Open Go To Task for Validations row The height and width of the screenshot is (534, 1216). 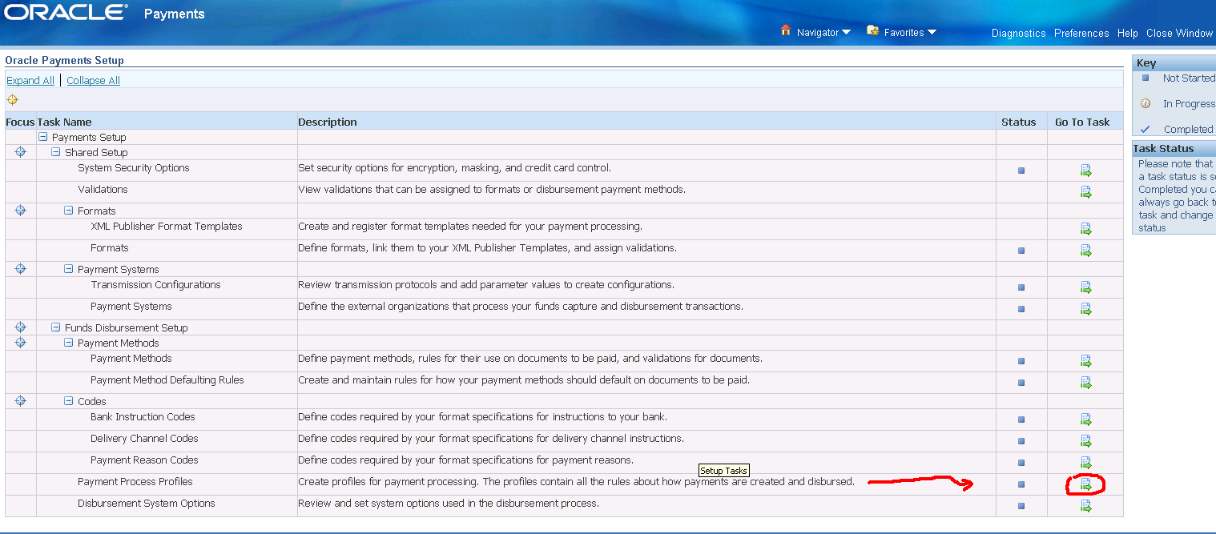click(1085, 191)
